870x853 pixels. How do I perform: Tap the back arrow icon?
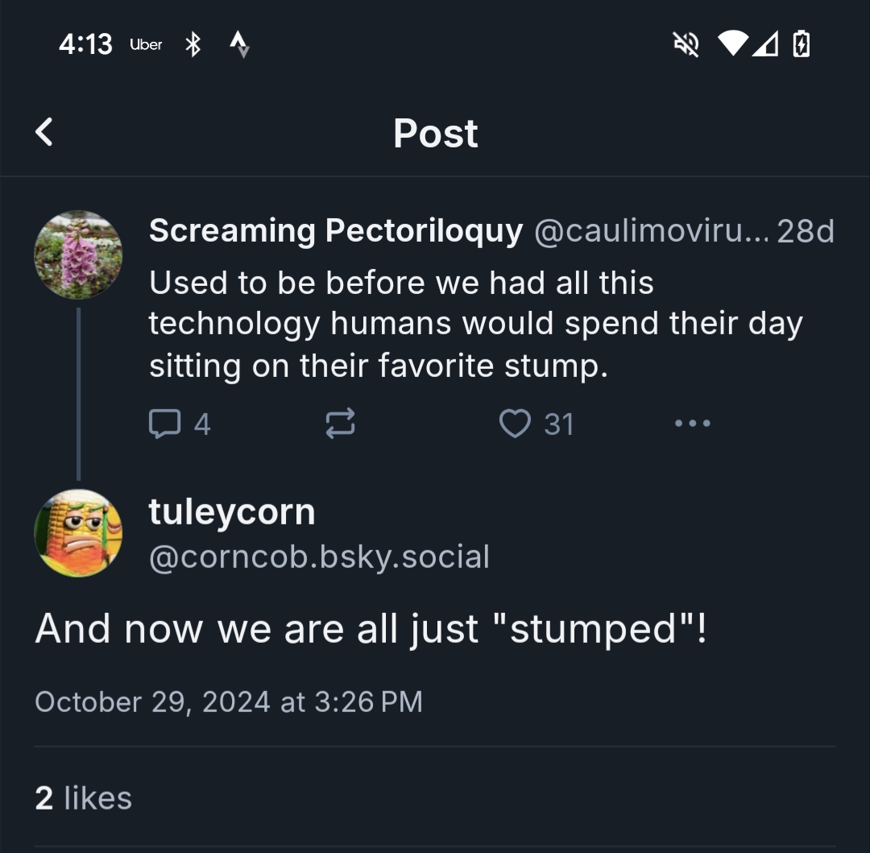(x=45, y=132)
